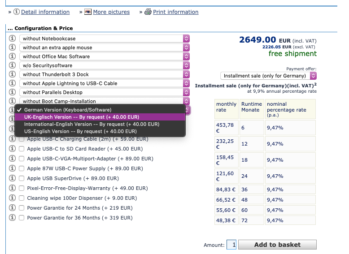Click info icon for Cleaning wipe Dispenser
This screenshot has width=349, height=254.
(x=12, y=198)
